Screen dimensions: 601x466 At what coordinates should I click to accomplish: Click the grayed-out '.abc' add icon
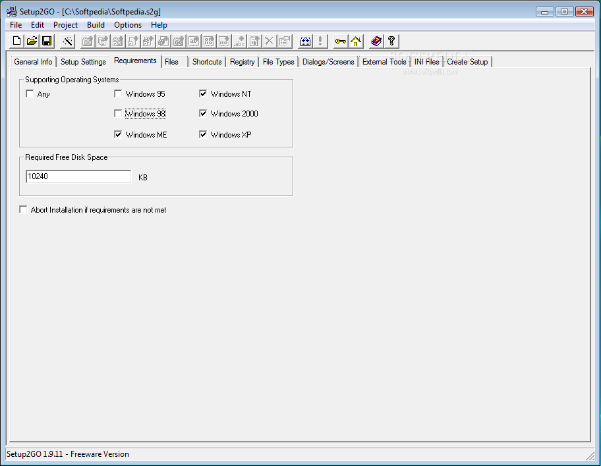tap(239, 41)
